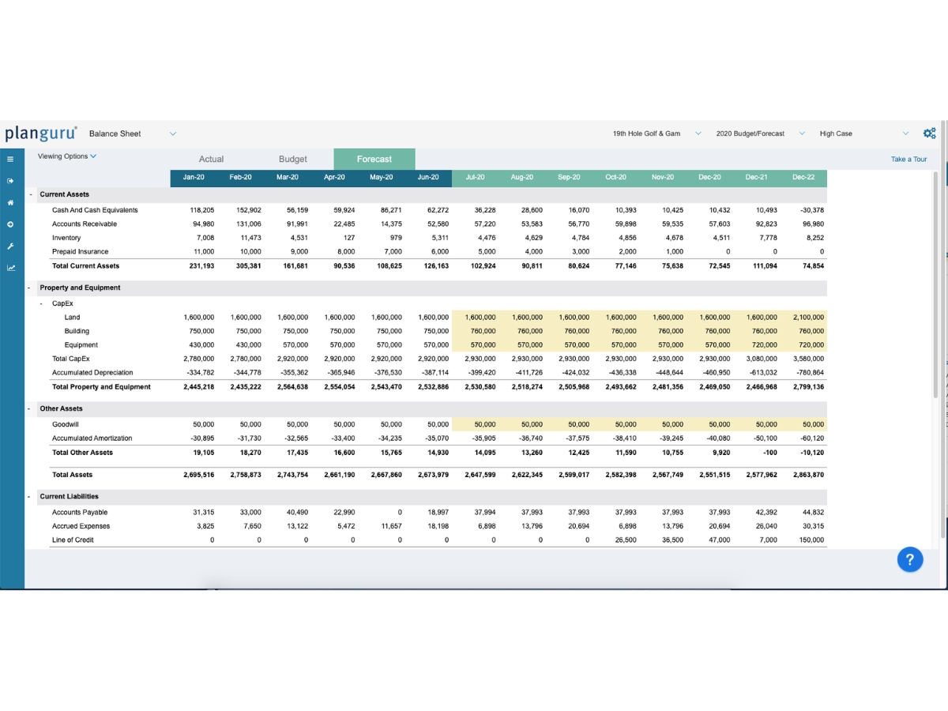Click Apr-20 Inventory value 127
948x711 pixels.
tap(348, 238)
